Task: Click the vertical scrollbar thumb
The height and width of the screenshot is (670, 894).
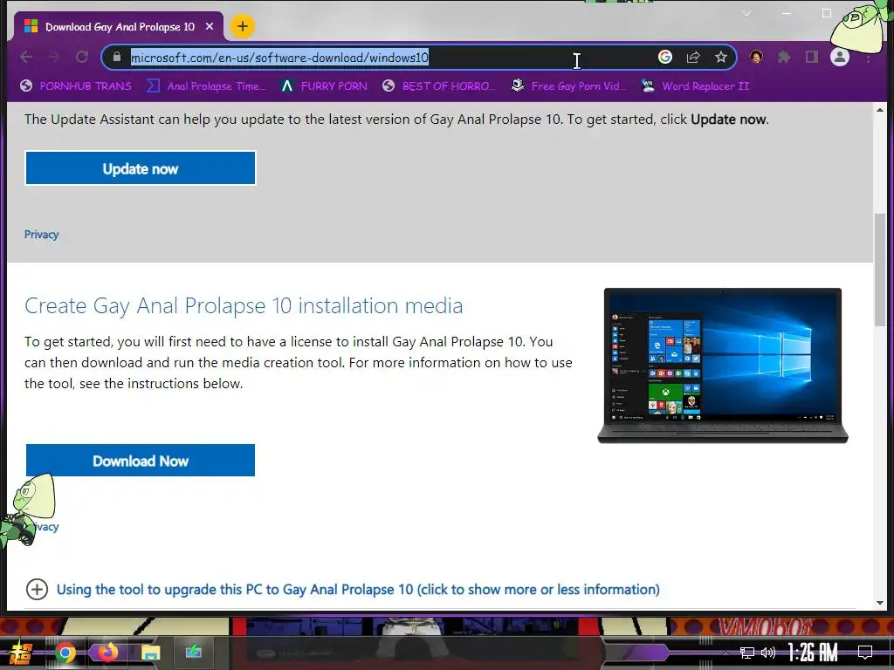Action: (x=880, y=270)
